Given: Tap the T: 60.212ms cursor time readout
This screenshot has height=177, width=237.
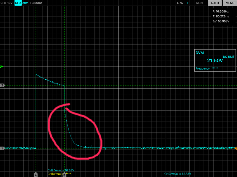Looking at the screenshot, I should [221, 17].
